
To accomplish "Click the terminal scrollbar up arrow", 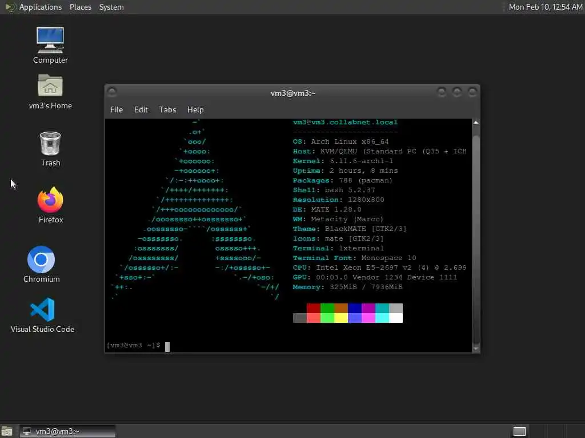I will tap(476, 123).
